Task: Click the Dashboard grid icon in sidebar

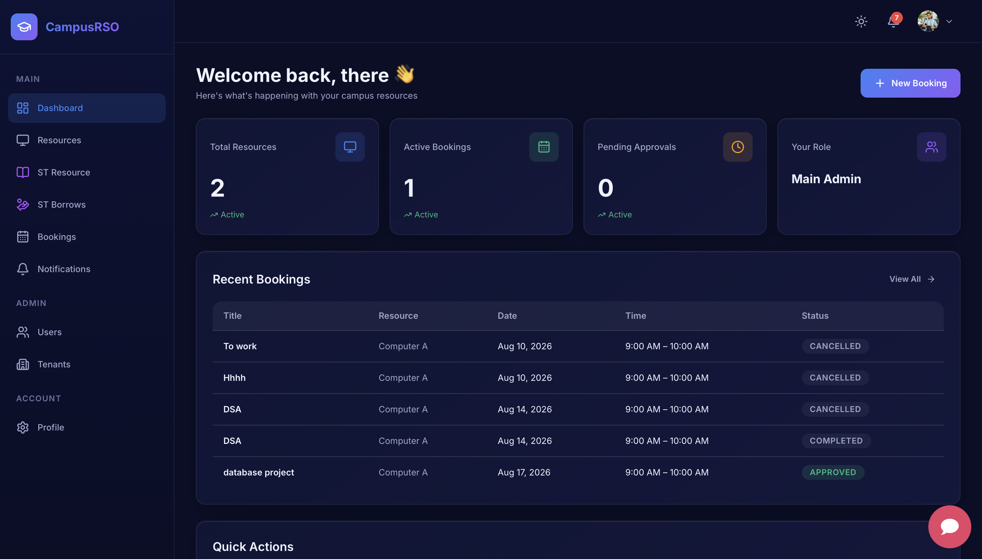Action: pos(23,108)
